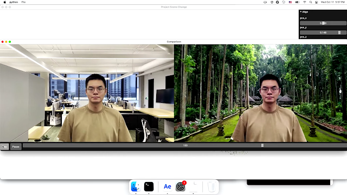Open After Effects dock icon
The image size is (347, 195).
click(x=168, y=186)
